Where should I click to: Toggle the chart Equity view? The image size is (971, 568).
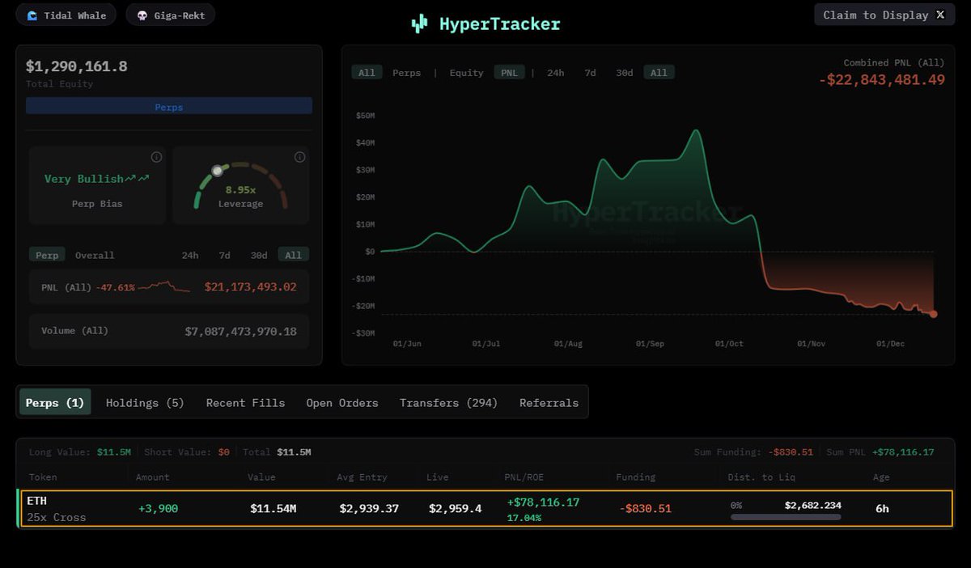tap(466, 73)
